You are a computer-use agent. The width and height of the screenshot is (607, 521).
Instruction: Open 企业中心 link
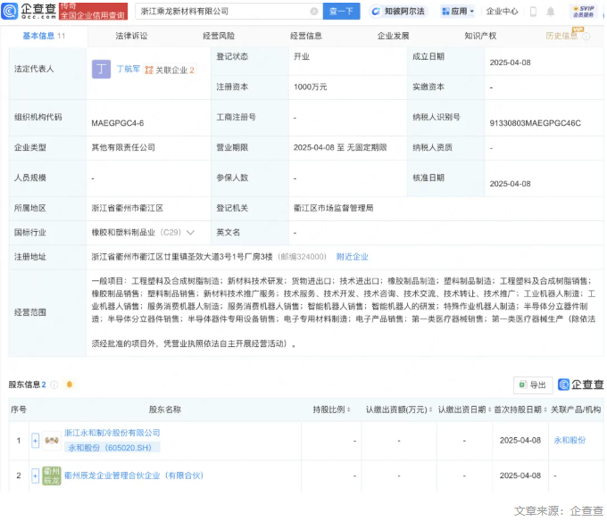point(502,12)
